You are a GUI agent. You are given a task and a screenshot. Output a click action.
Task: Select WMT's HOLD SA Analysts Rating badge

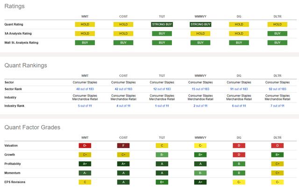click(x=85, y=34)
